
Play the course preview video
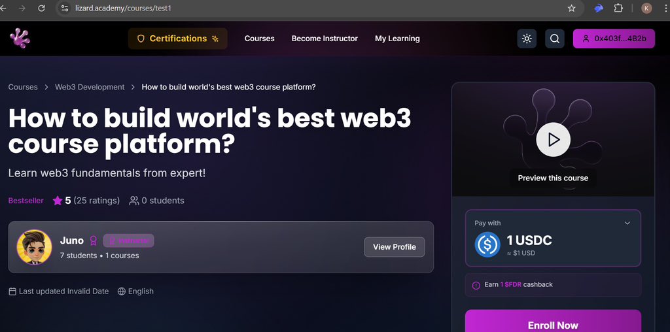coord(554,140)
